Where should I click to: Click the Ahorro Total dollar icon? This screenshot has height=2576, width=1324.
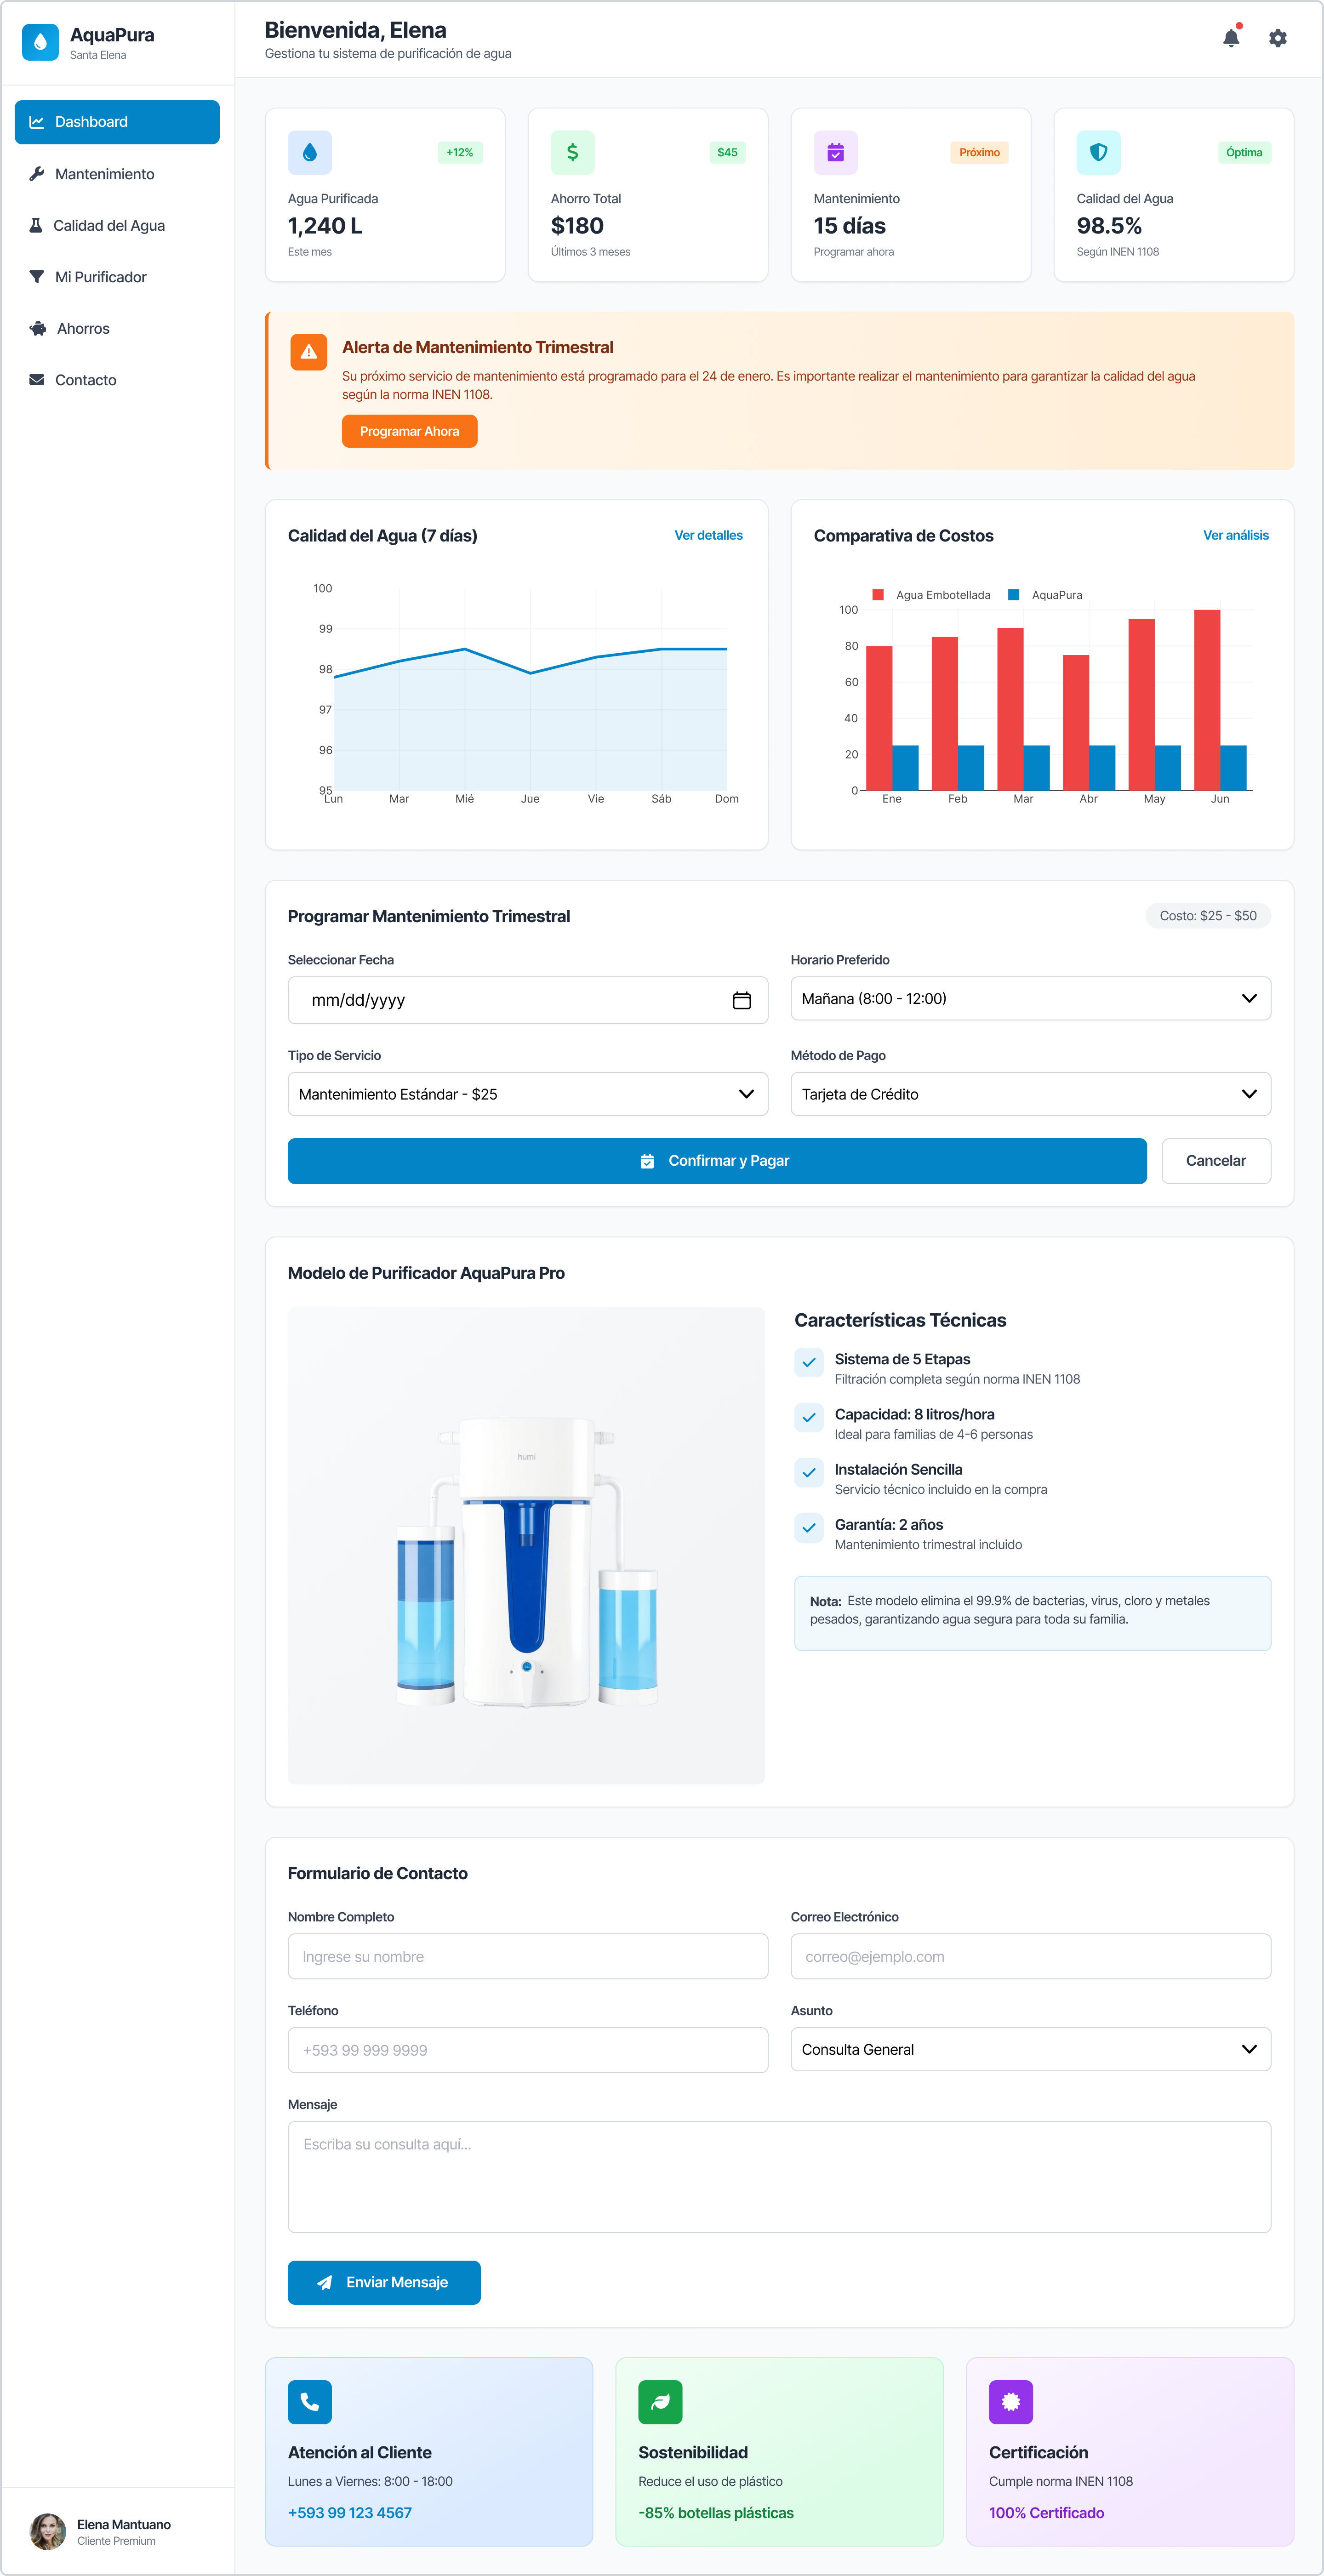(572, 152)
